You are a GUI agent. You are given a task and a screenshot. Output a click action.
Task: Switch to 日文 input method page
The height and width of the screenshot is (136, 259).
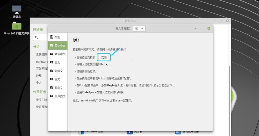tap(58, 62)
